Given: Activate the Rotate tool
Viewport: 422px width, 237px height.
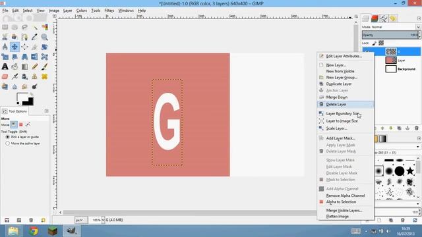Looking at the screenshot, I should 45,47.
